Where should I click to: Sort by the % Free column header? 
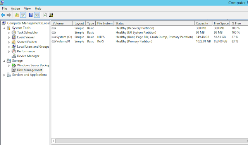239,23
